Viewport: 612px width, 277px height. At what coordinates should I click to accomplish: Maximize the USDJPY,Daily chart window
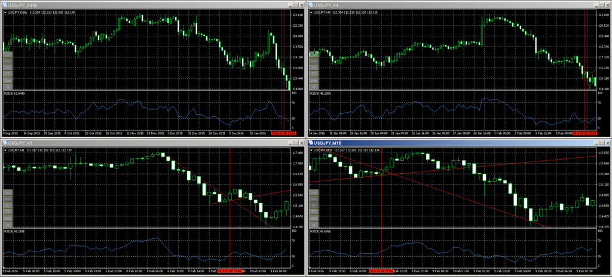(295, 5)
